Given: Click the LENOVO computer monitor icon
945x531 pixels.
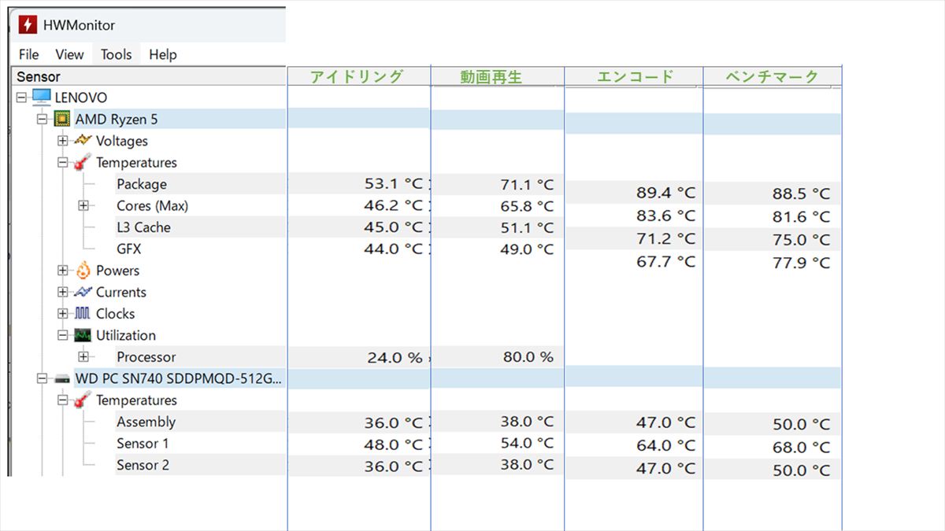Looking at the screenshot, I should pyautogui.click(x=42, y=98).
